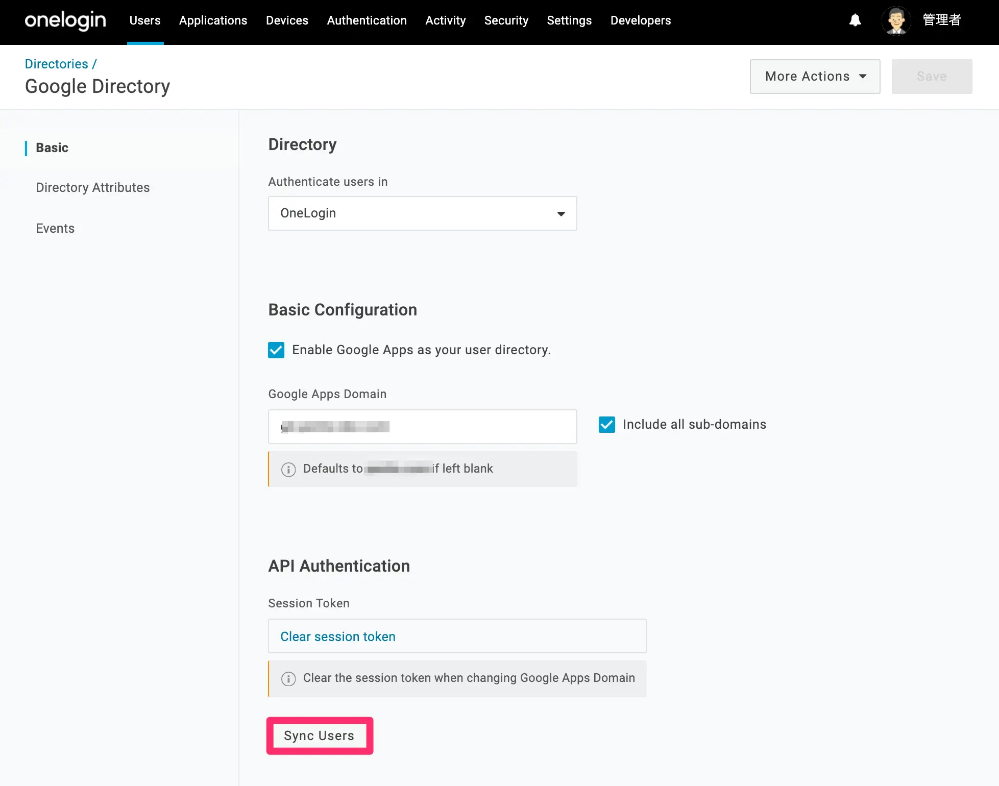
Task: Click the Sync Users button
Action: pyautogui.click(x=320, y=735)
